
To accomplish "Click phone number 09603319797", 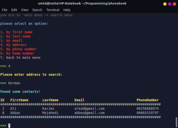I will [148, 113].
